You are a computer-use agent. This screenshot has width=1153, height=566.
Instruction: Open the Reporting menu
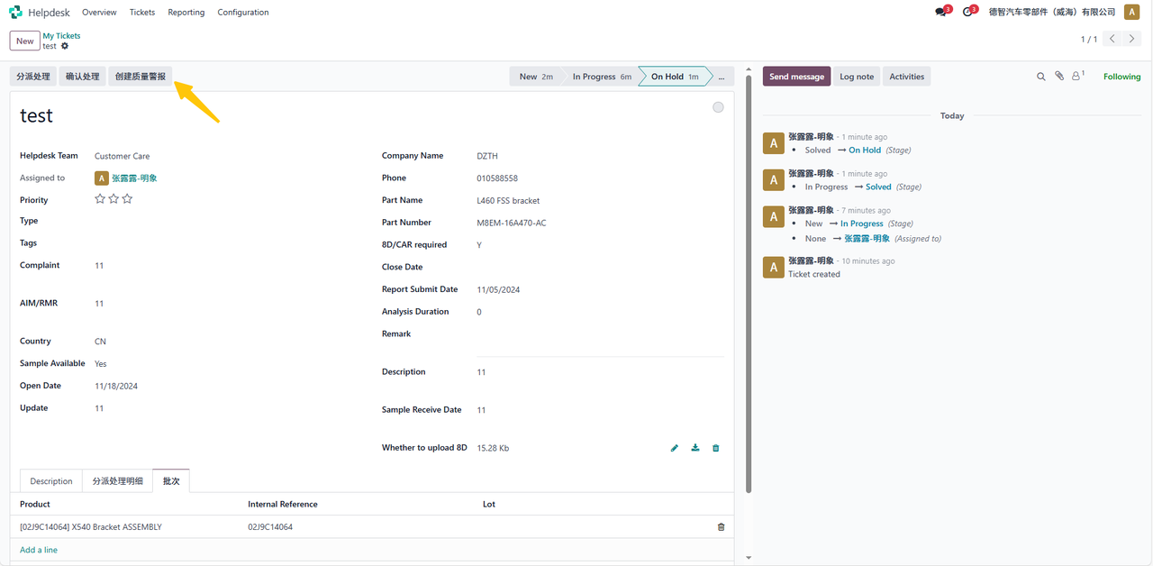tap(186, 13)
